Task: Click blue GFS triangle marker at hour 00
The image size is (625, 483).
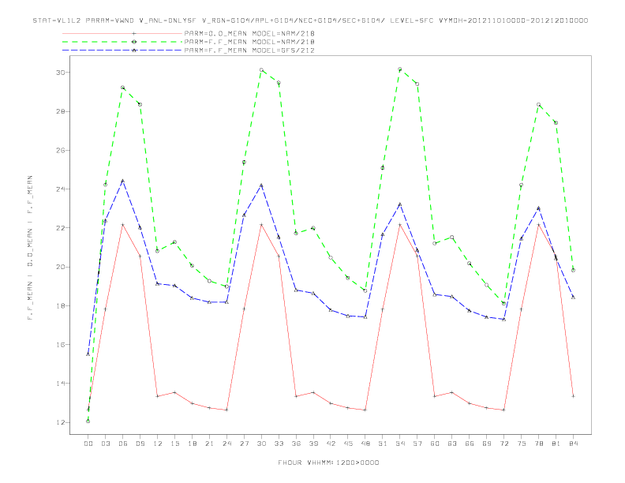Action: click(x=88, y=354)
